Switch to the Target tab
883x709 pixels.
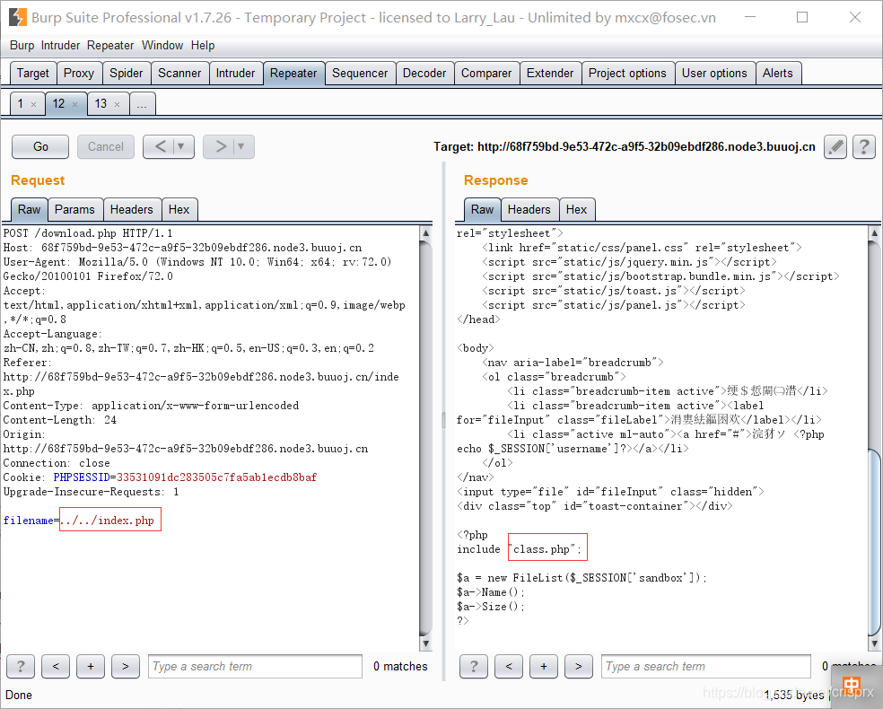33,74
